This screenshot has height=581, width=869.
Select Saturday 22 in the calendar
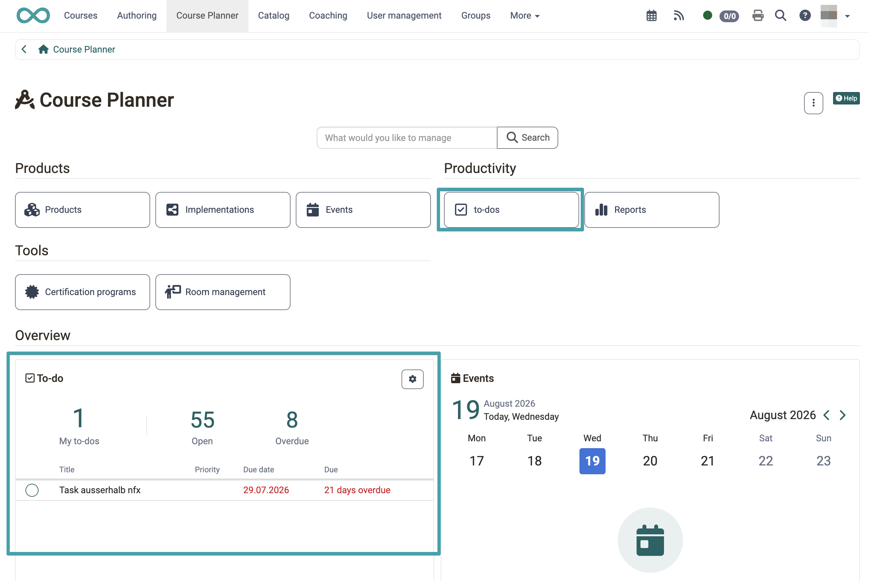click(x=766, y=461)
